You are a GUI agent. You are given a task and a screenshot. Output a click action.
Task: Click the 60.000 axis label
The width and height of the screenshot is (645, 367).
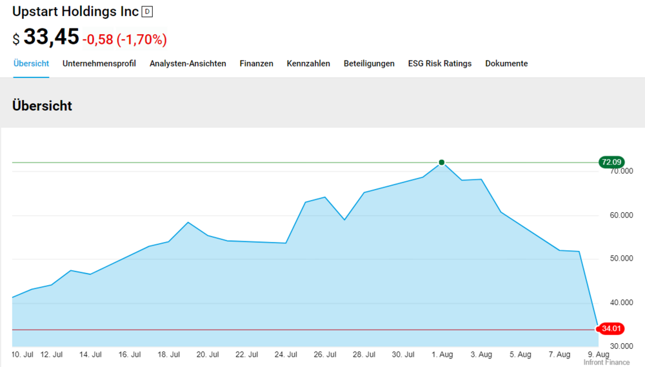[x=622, y=215]
